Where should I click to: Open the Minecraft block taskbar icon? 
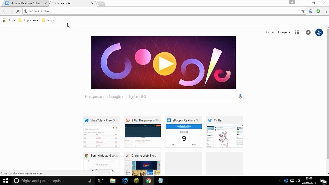[x=136, y=181]
